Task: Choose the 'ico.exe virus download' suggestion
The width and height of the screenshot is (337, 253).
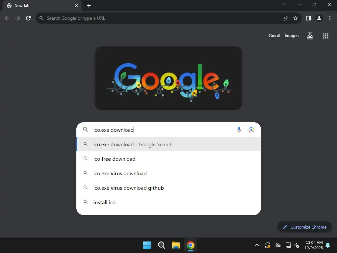Action: point(169,173)
